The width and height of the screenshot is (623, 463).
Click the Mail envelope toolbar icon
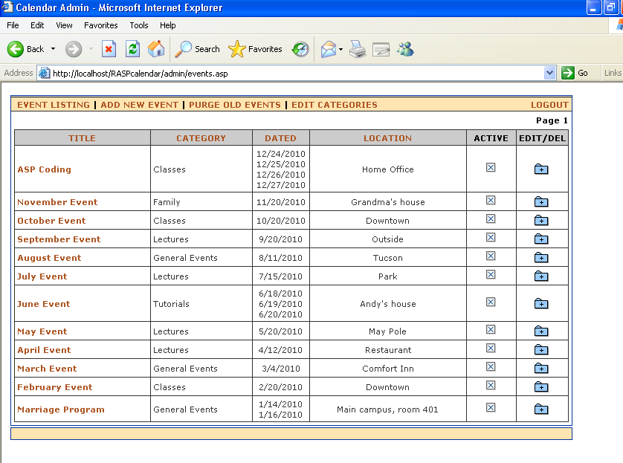coord(329,49)
